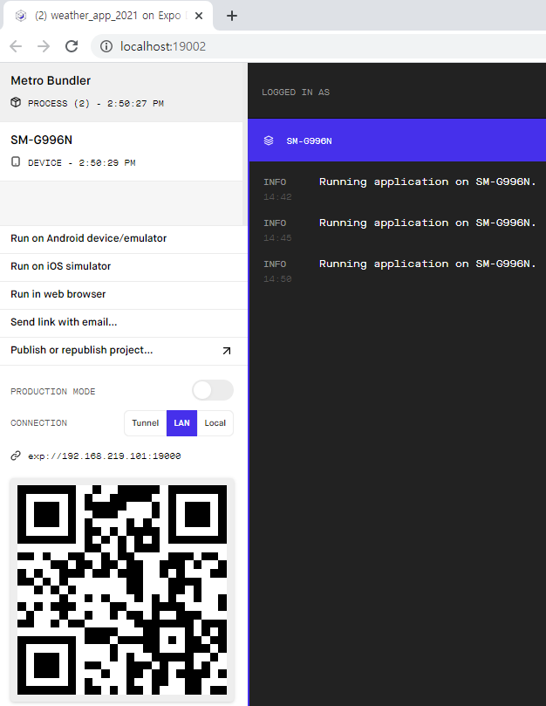This screenshot has width=546, height=706.
Task: Click the DEVICE - 2:50:29 PM text
Action: (x=81, y=163)
